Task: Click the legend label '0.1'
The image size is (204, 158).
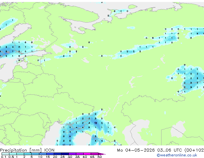Action: pos(4,157)
